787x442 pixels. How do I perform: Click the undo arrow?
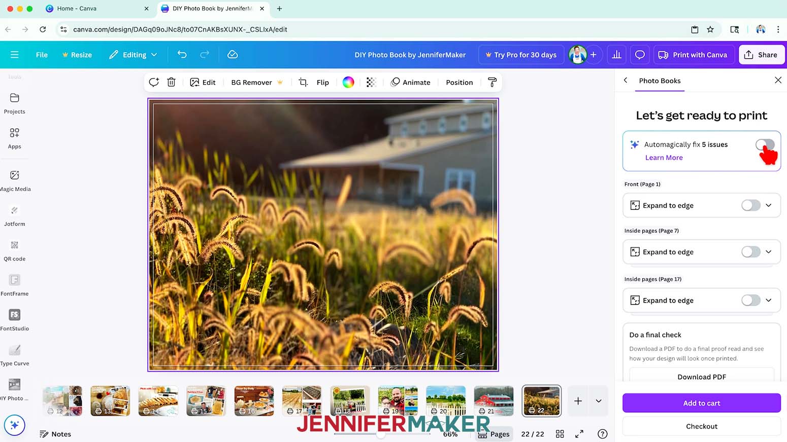tap(182, 54)
